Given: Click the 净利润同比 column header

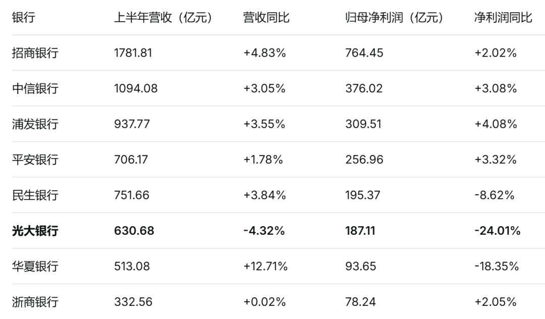Looking at the screenshot, I should point(503,17).
